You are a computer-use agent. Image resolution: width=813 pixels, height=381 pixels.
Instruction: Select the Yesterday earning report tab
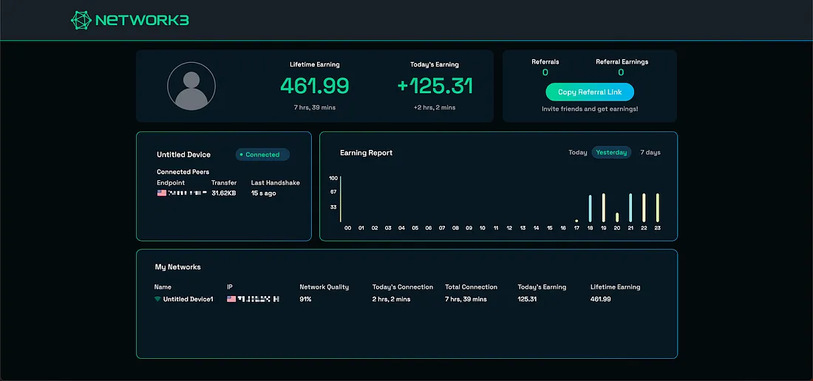pyautogui.click(x=611, y=152)
